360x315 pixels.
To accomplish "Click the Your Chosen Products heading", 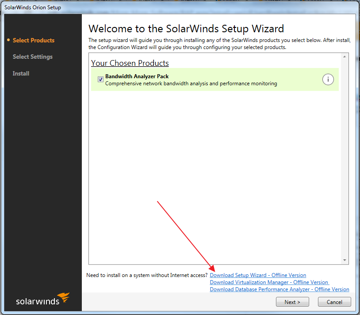I will [130, 63].
